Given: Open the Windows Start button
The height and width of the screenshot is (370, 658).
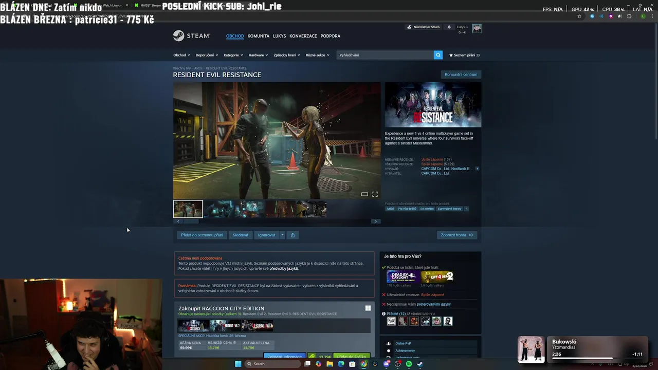Looking at the screenshot, I should point(238,364).
